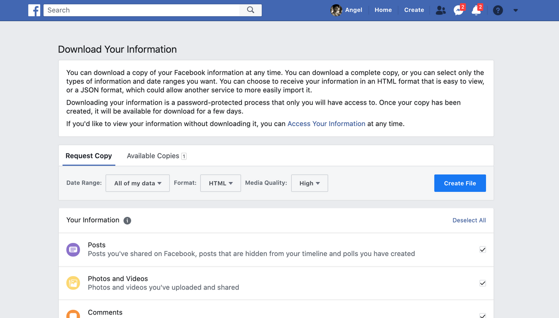Go to Home in the top bar

[383, 10]
